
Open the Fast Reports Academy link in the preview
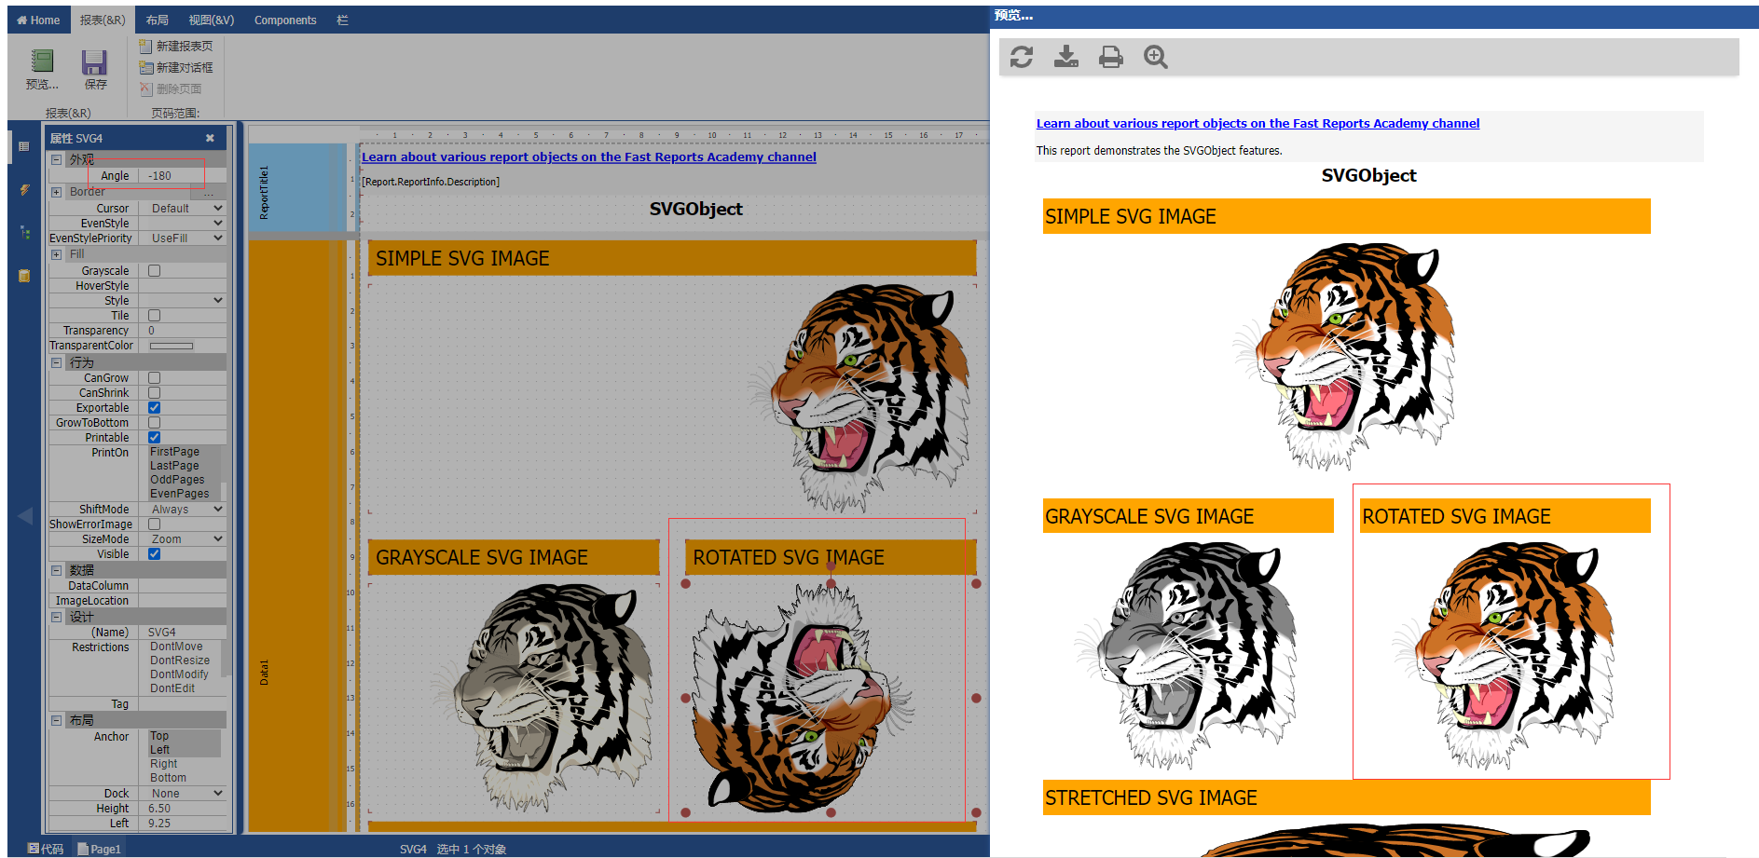[x=1257, y=123]
